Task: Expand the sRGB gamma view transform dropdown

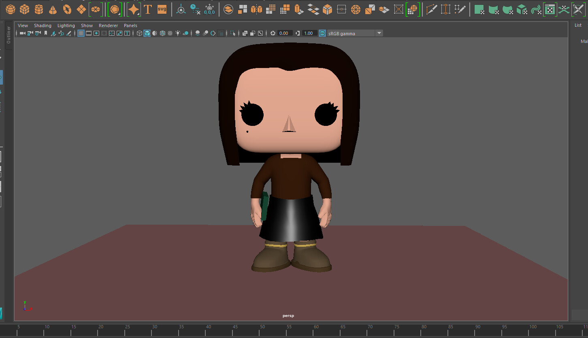Action: point(379,33)
